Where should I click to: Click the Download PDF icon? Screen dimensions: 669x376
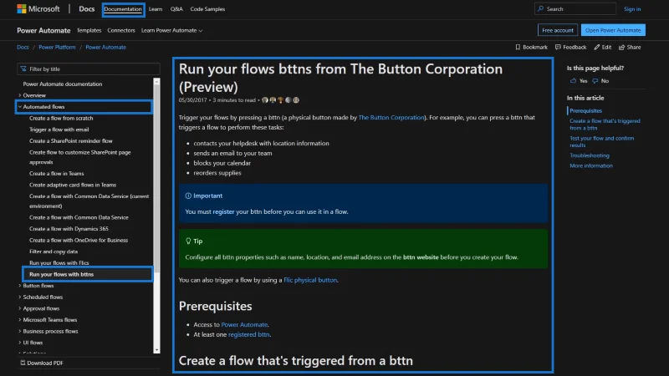(23, 363)
